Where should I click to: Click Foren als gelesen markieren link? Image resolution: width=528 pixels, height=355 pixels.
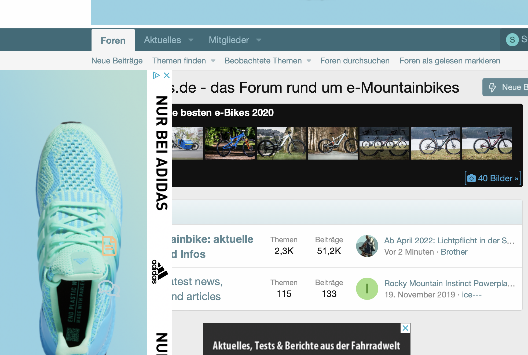(450, 61)
